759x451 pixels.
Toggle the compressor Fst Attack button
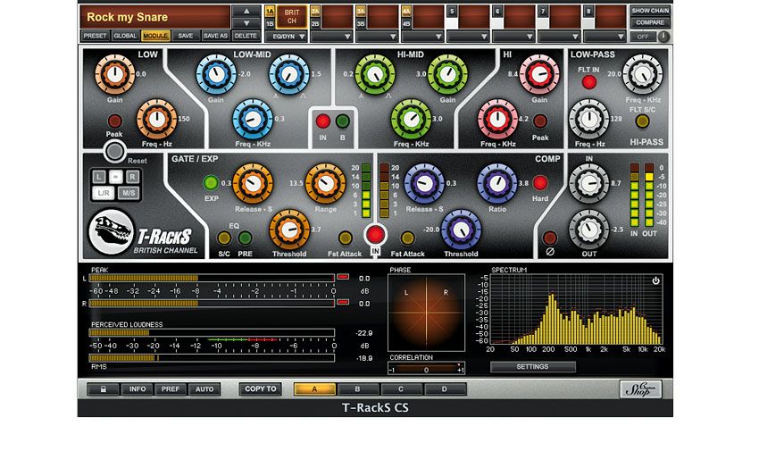coord(407,238)
